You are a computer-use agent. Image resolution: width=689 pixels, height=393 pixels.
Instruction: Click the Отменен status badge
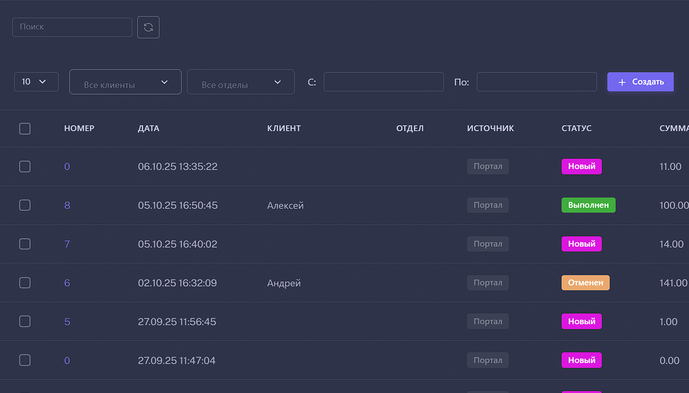[585, 283]
